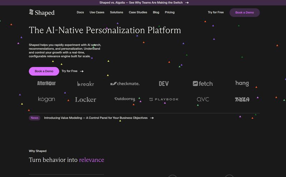This screenshot has width=286, height=177.
Task: Open Introducing Value Modeling news link
Action: pyautogui.click(x=96, y=118)
